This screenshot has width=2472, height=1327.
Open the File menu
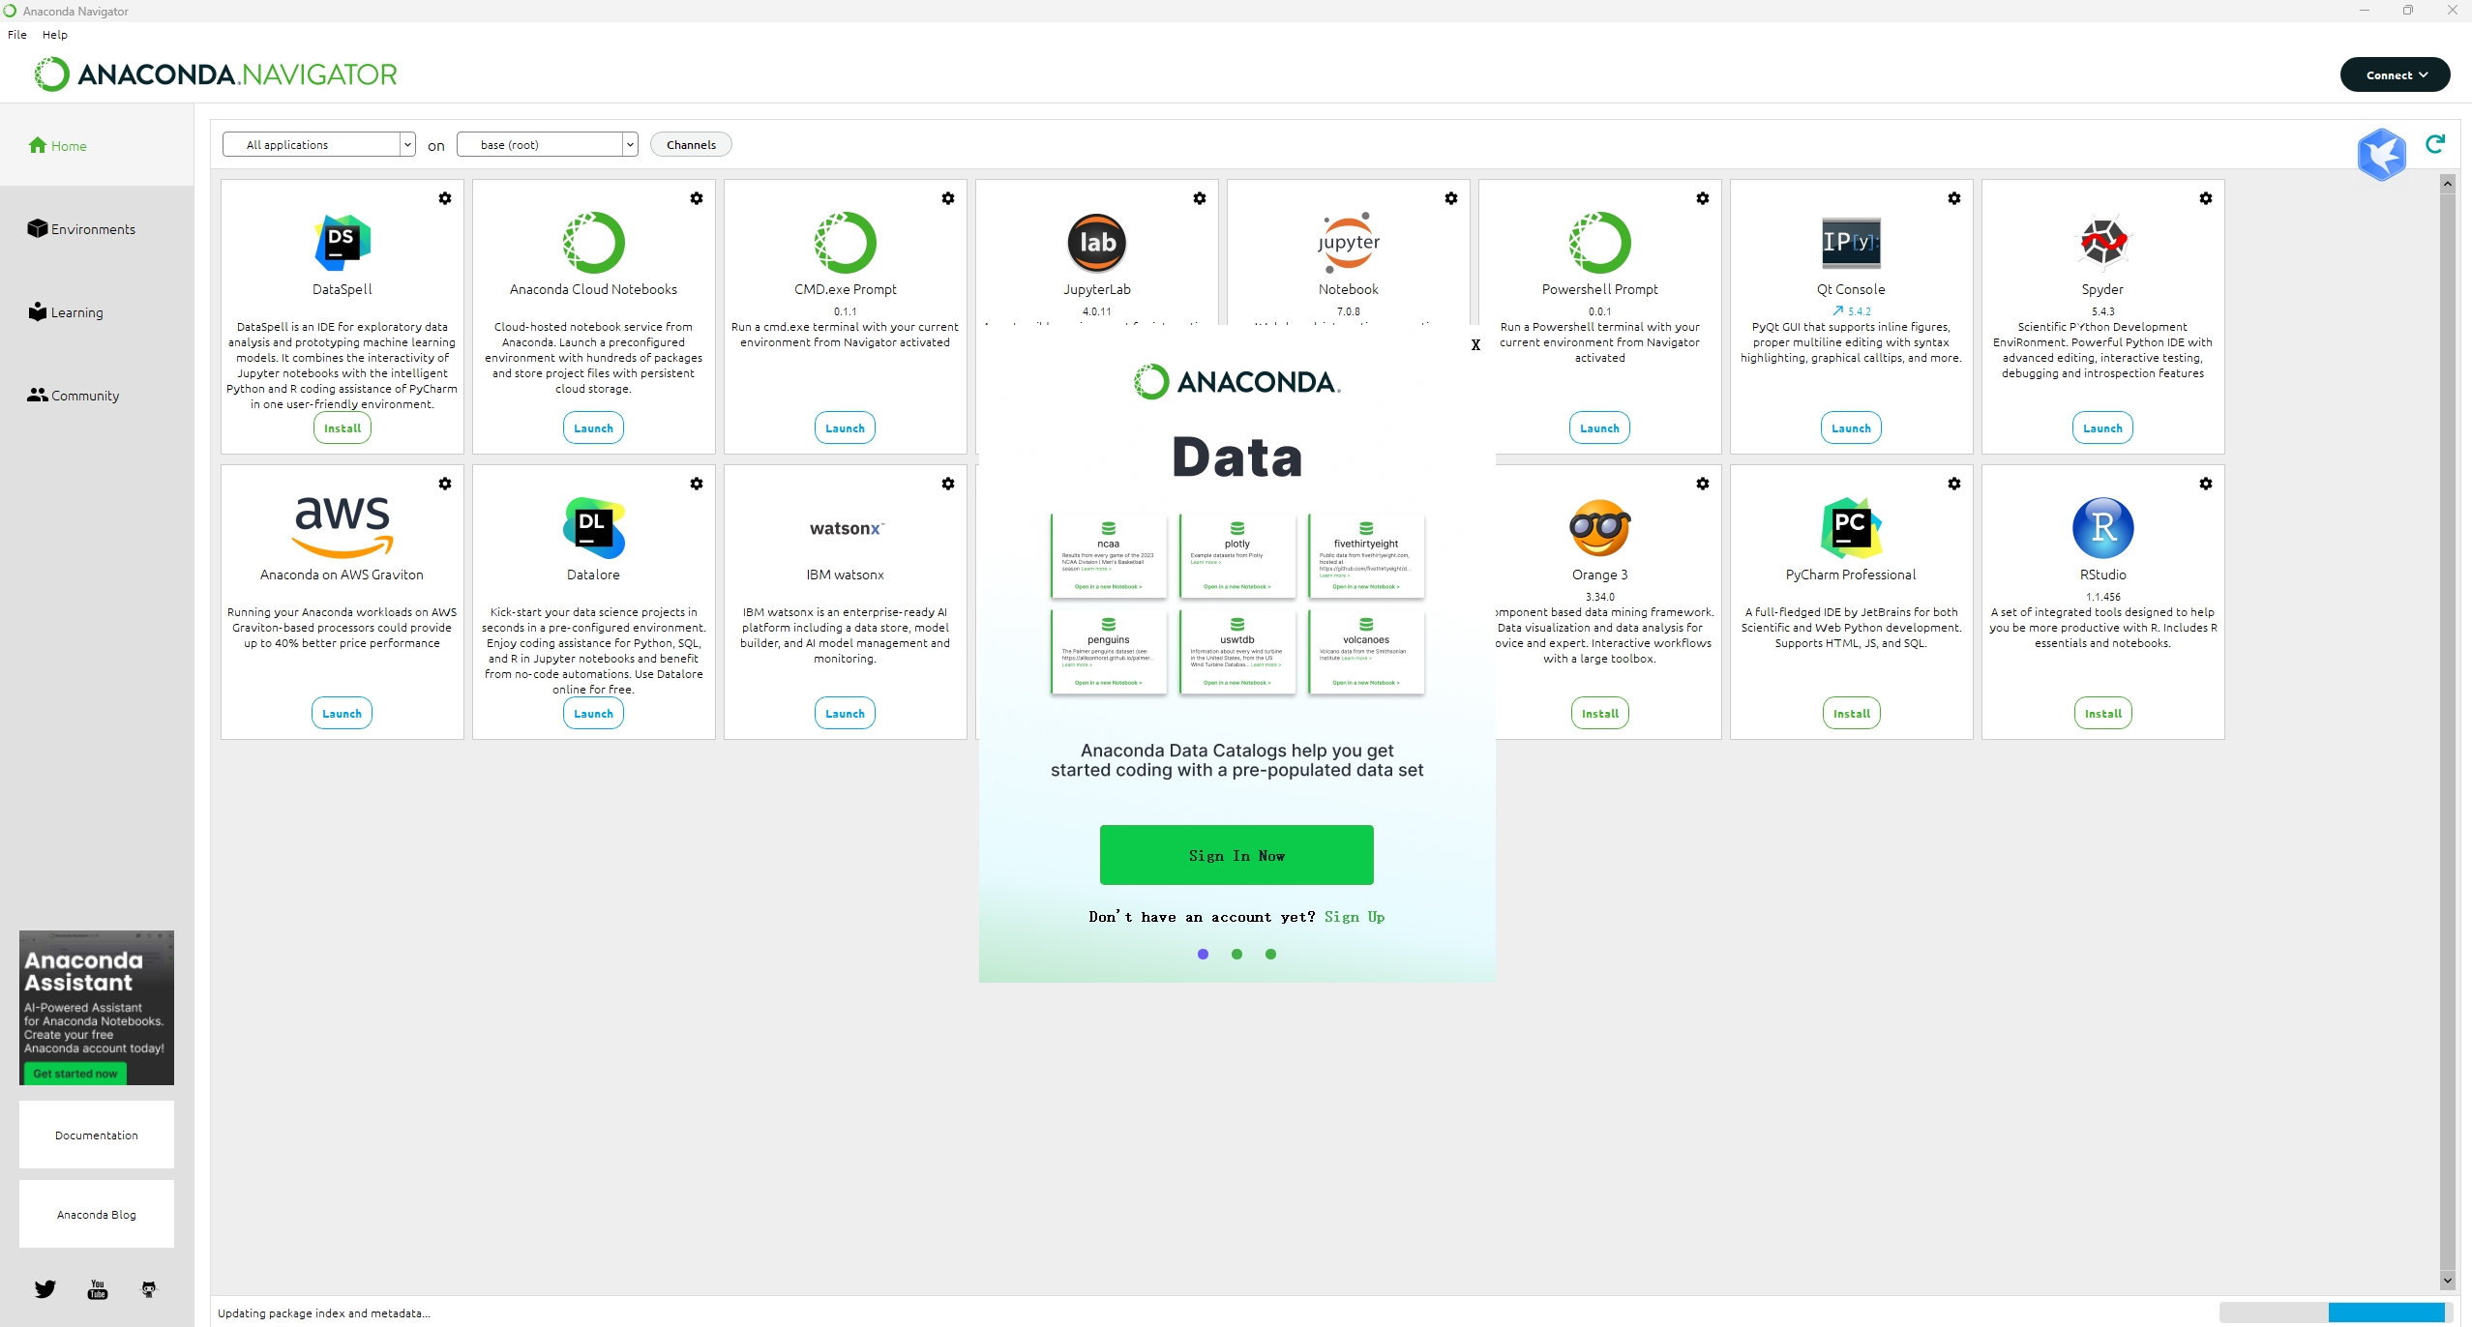pos(17,35)
